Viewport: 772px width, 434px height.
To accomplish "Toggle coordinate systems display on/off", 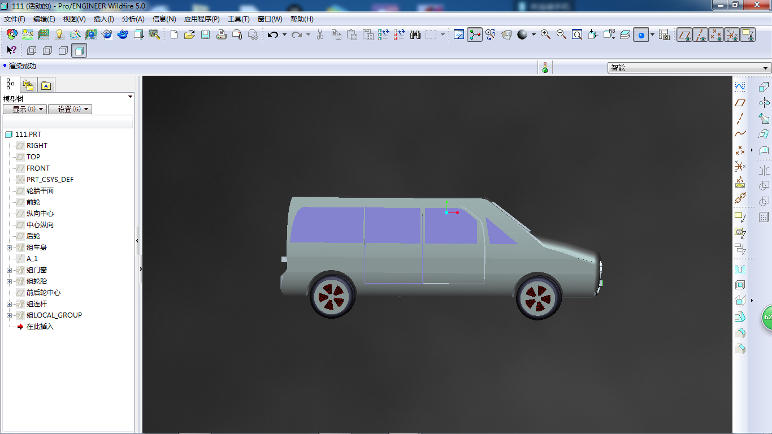I will [732, 35].
